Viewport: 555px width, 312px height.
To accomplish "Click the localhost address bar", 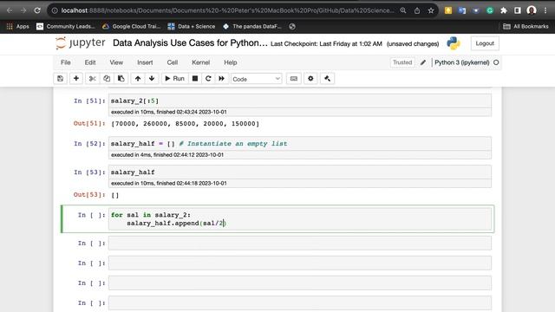I will 227,10.
